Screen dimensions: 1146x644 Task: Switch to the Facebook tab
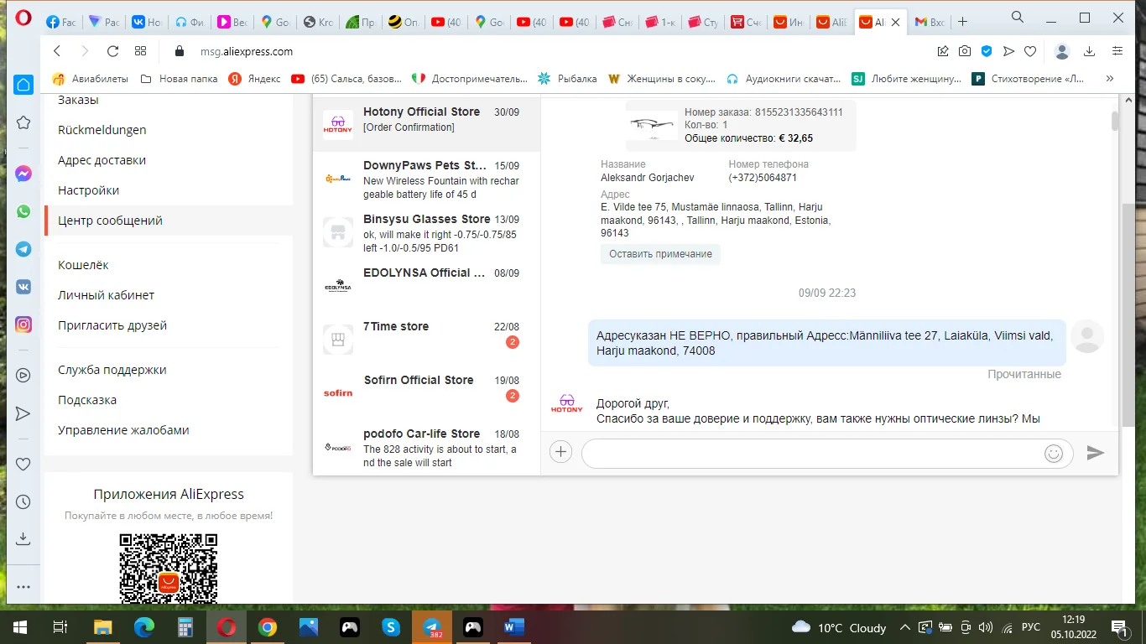coord(60,23)
